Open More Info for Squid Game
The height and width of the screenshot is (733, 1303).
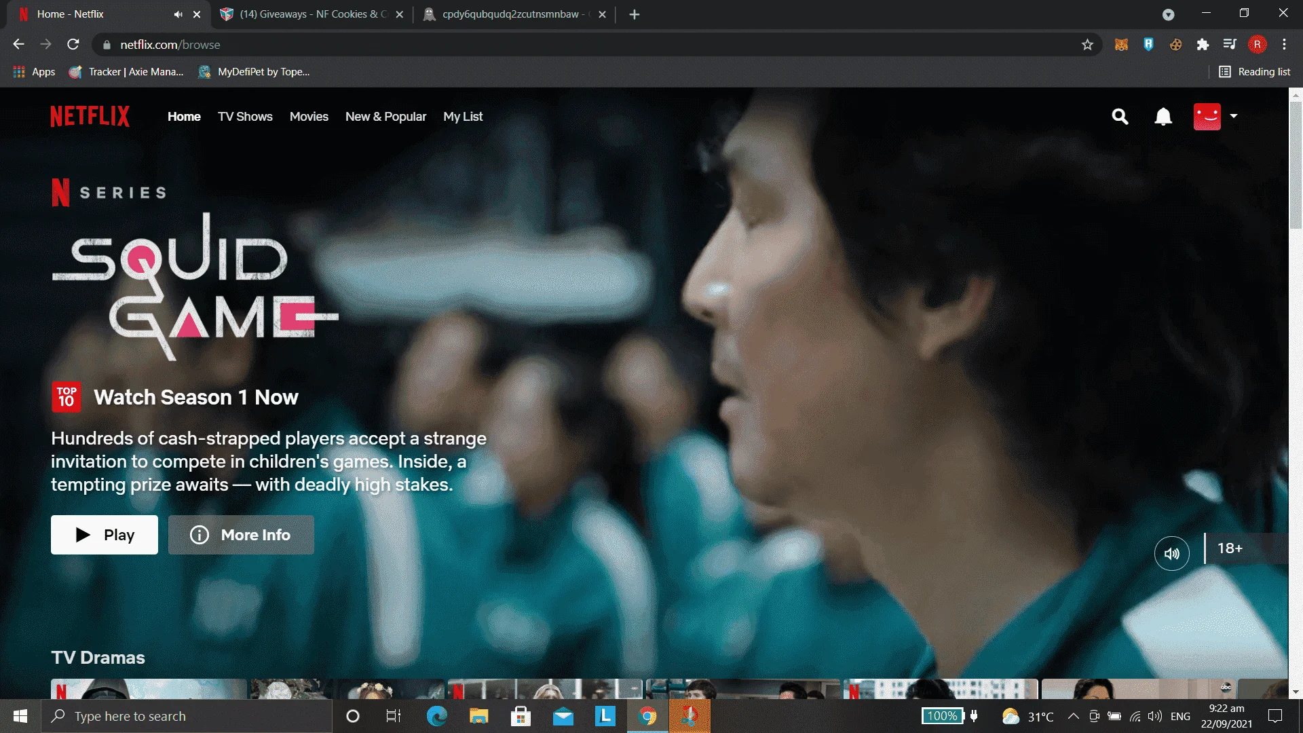pos(241,535)
